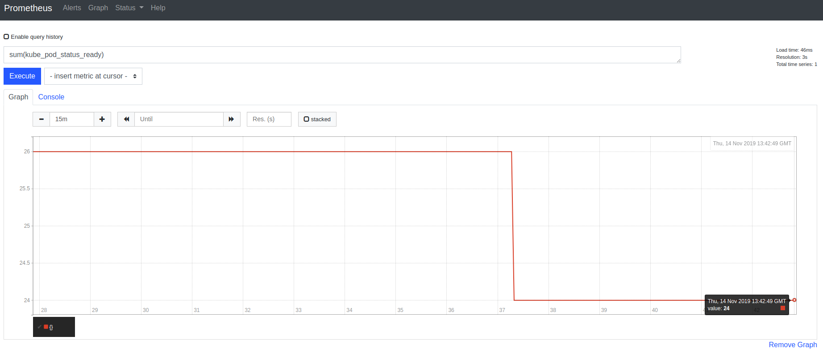The width and height of the screenshot is (823, 353).
Task: Click the red legend series swatch
Action: pyautogui.click(x=46, y=327)
